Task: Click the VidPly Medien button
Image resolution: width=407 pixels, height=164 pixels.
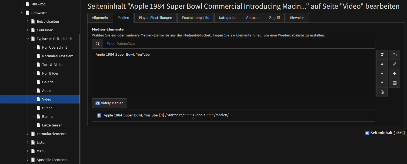Action: tap(109, 103)
